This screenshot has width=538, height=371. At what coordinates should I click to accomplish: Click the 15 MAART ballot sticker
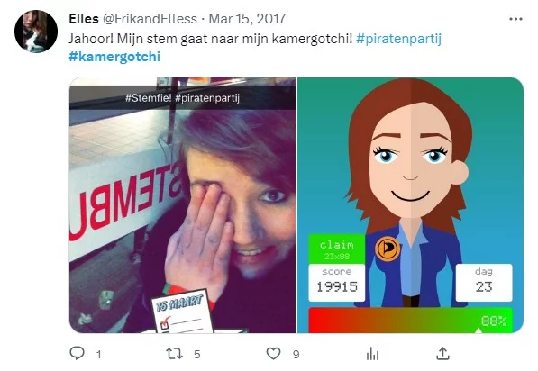(x=183, y=312)
